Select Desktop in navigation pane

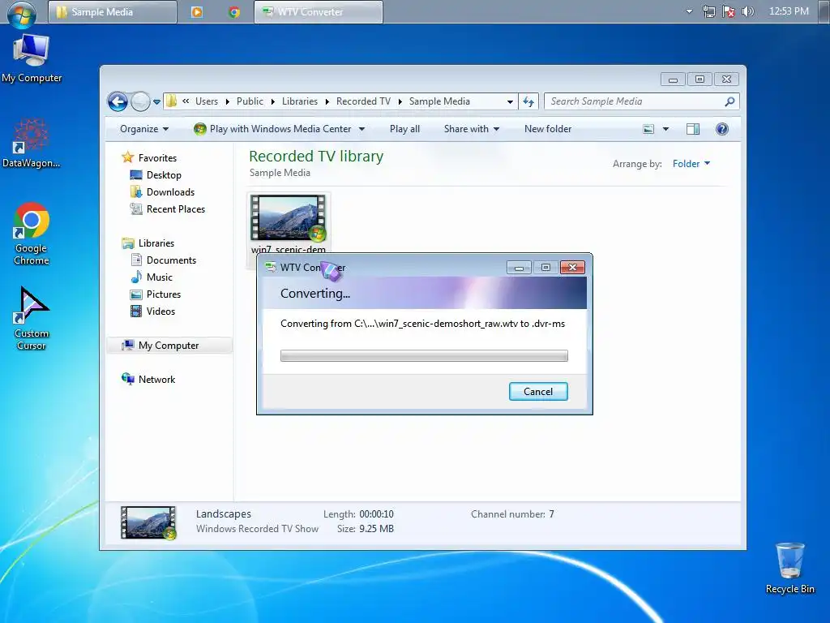click(x=164, y=175)
